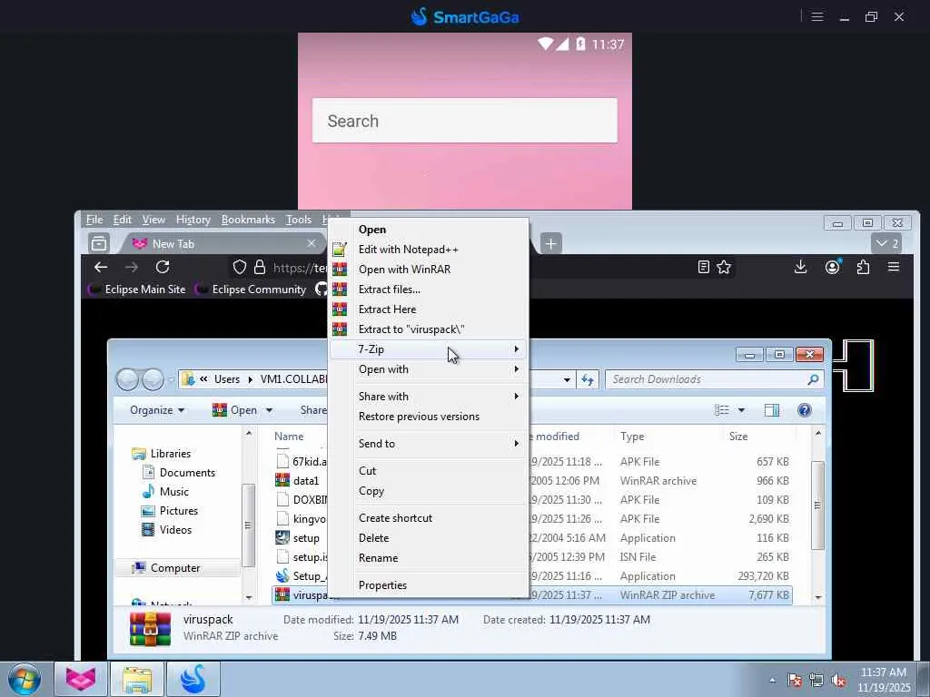Image resolution: width=930 pixels, height=697 pixels.
Task: Open the SmartGaGa hamburger menu
Action: click(817, 16)
